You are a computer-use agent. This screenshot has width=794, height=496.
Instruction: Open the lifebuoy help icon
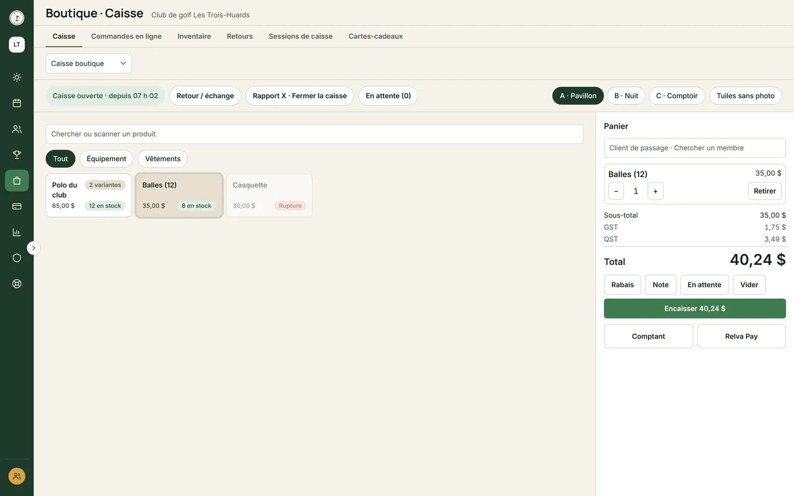click(17, 284)
